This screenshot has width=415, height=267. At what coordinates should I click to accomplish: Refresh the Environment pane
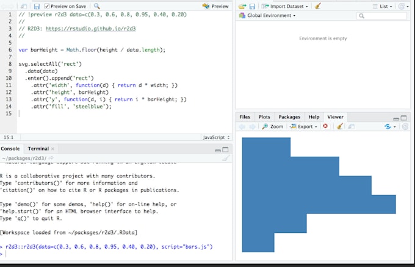pos(402,6)
